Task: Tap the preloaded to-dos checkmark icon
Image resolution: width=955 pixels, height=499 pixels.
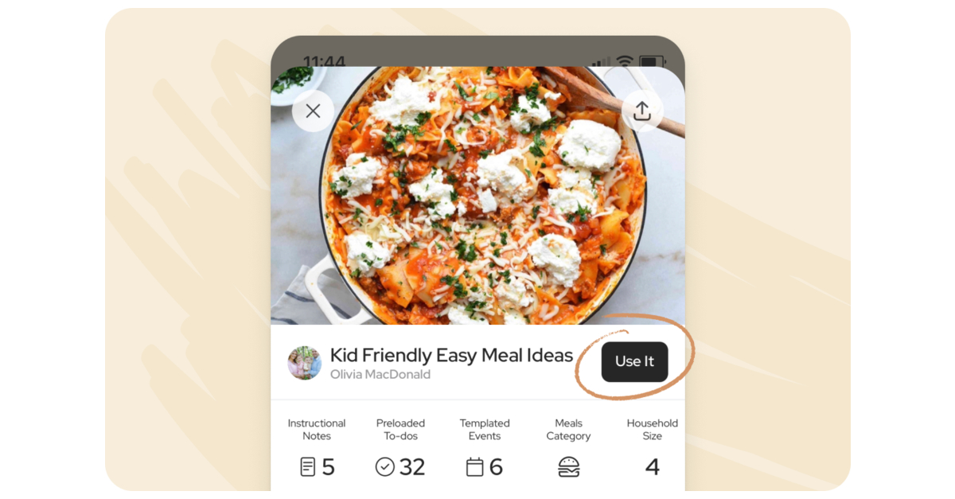Action: coord(384,467)
